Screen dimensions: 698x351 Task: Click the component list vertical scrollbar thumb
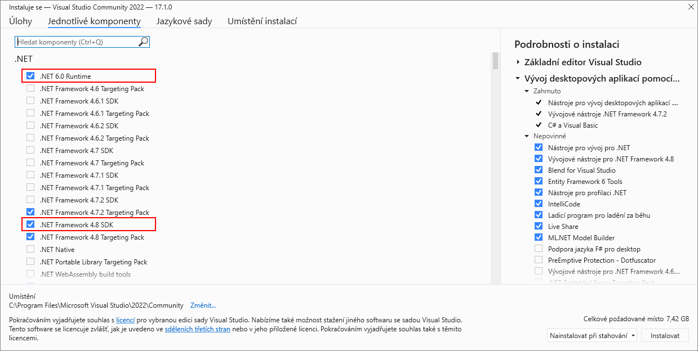point(495,61)
